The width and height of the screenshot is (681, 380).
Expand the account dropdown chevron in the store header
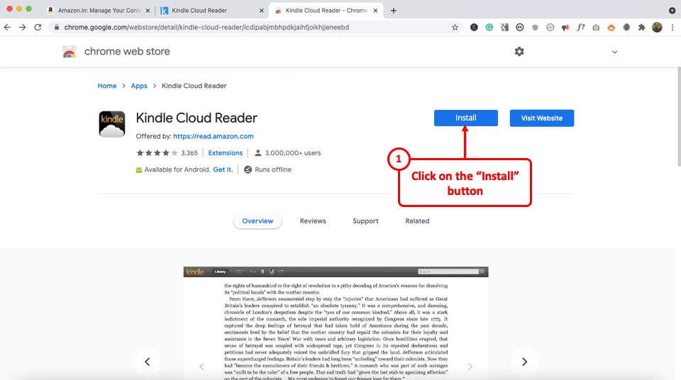pyautogui.click(x=614, y=52)
